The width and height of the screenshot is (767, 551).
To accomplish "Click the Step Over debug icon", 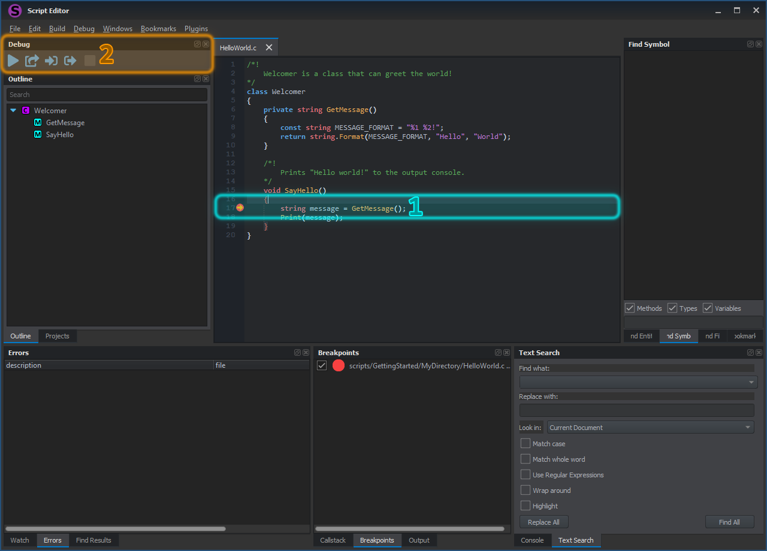I will [32, 60].
